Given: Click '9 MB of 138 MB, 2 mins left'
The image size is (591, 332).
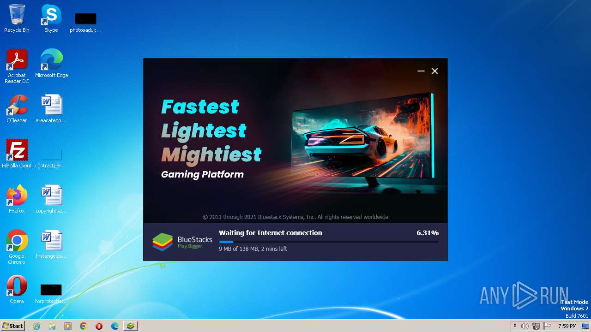Looking at the screenshot, I should tap(253, 249).
